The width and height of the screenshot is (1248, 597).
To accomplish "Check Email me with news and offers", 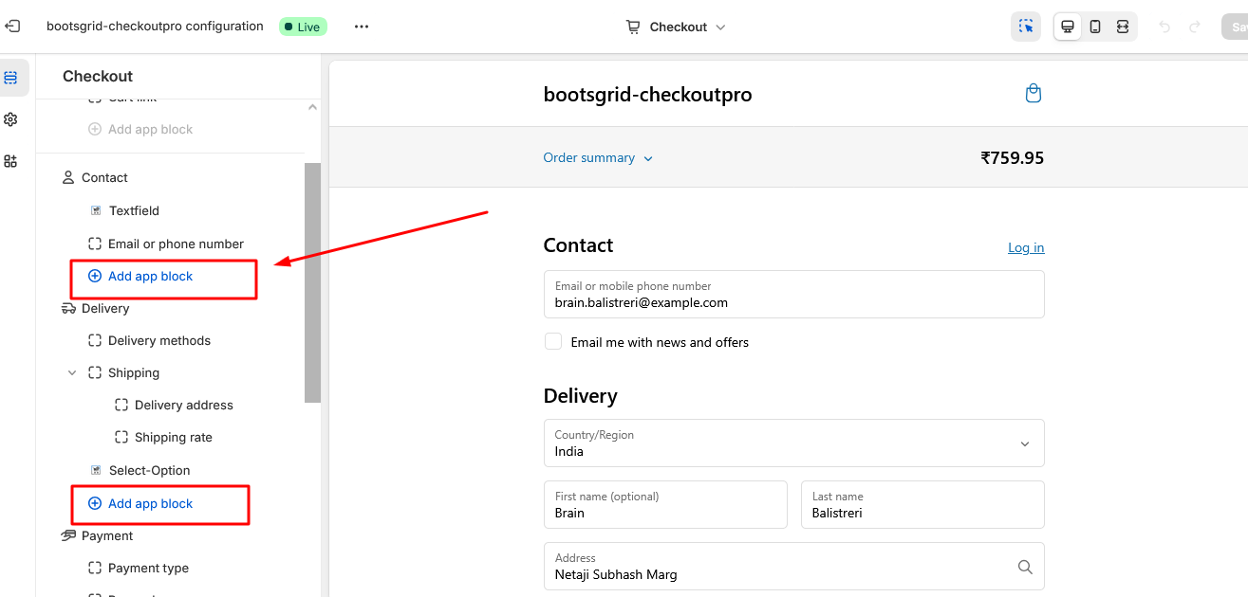I will coord(553,342).
